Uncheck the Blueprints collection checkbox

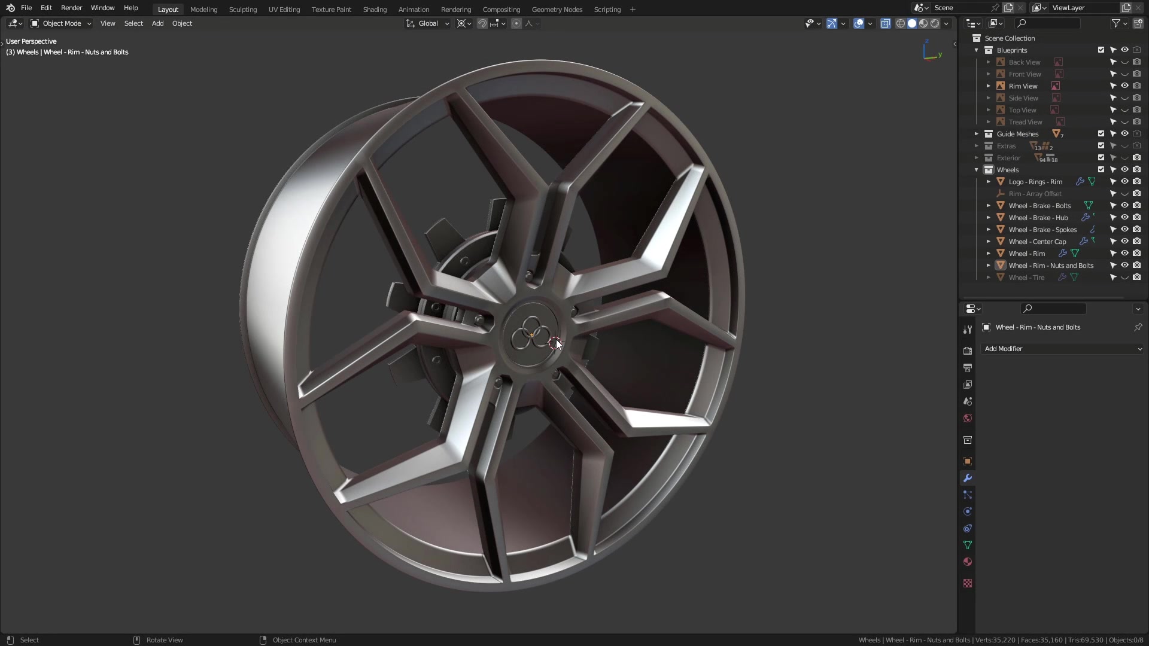tap(1101, 50)
